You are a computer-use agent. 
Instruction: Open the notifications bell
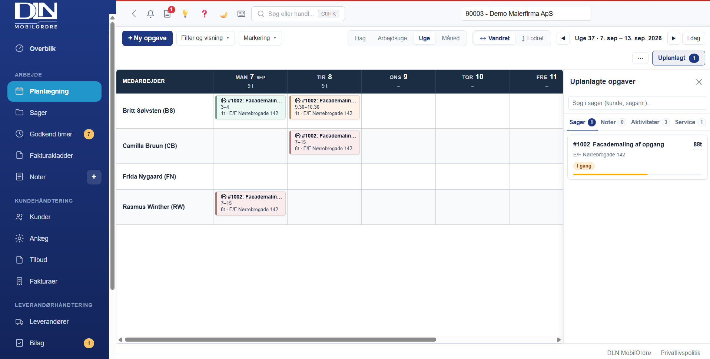coord(150,14)
